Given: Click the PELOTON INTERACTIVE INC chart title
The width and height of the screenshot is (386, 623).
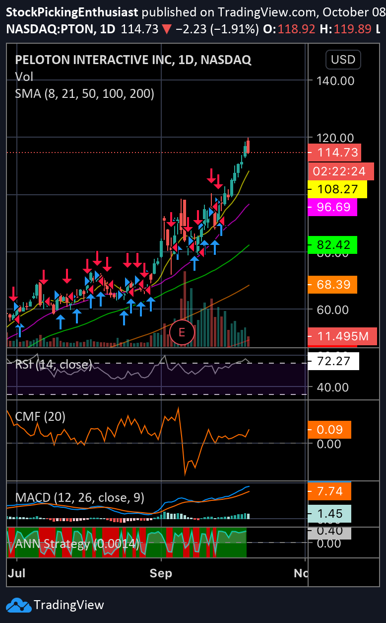Looking at the screenshot, I should [x=133, y=60].
